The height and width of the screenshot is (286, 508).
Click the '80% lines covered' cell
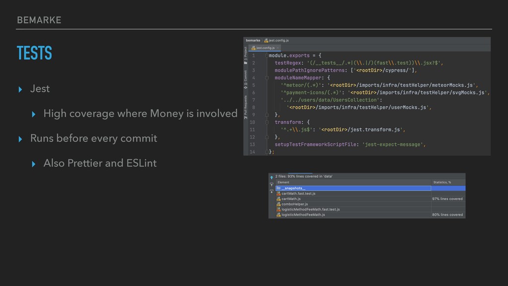(447, 214)
